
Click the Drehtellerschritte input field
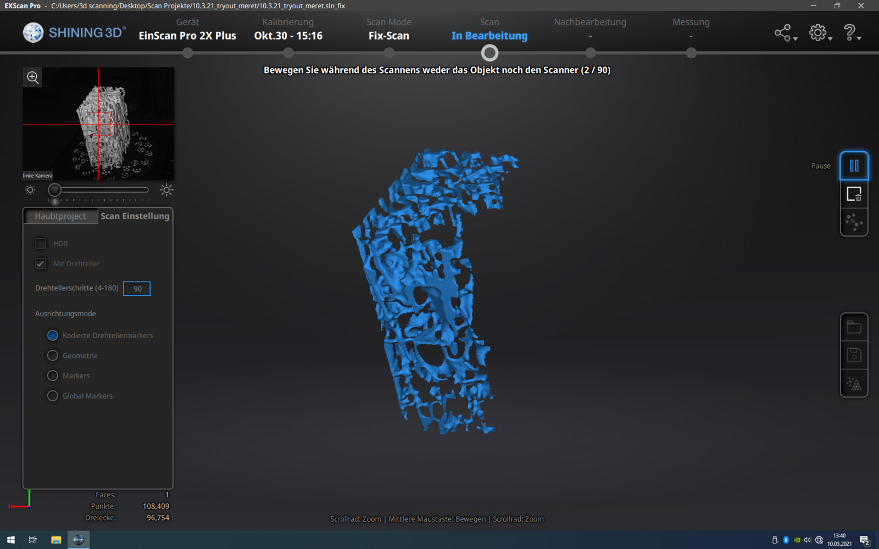[137, 289]
